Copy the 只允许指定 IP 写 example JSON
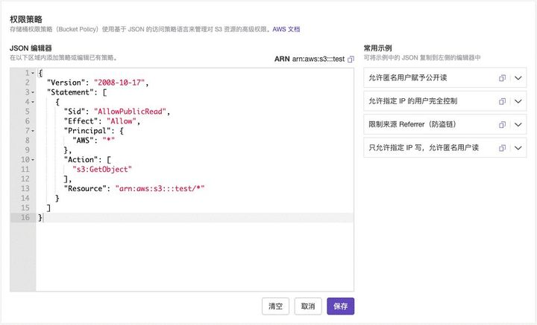The width and height of the screenshot is (537, 325). (502, 147)
